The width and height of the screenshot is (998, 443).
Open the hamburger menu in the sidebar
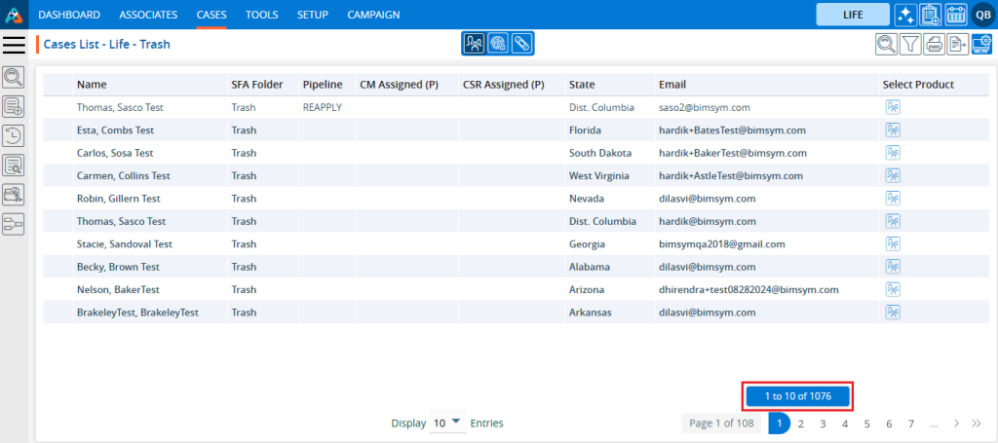tap(15, 45)
